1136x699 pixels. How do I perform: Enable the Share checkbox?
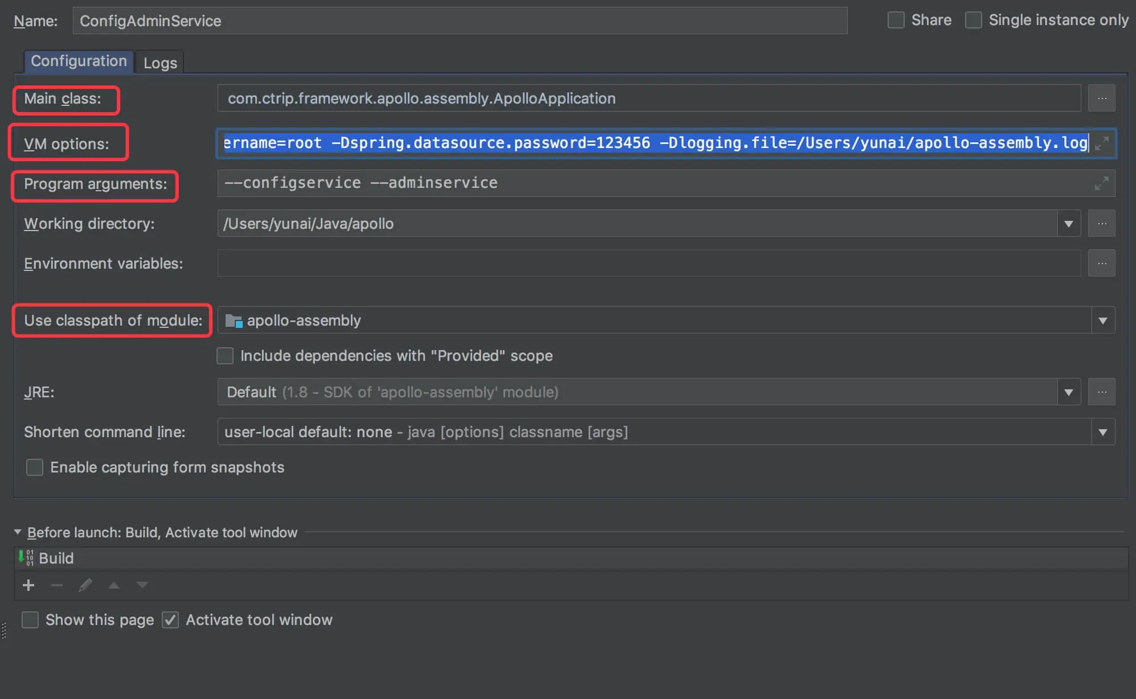click(896, 20)
